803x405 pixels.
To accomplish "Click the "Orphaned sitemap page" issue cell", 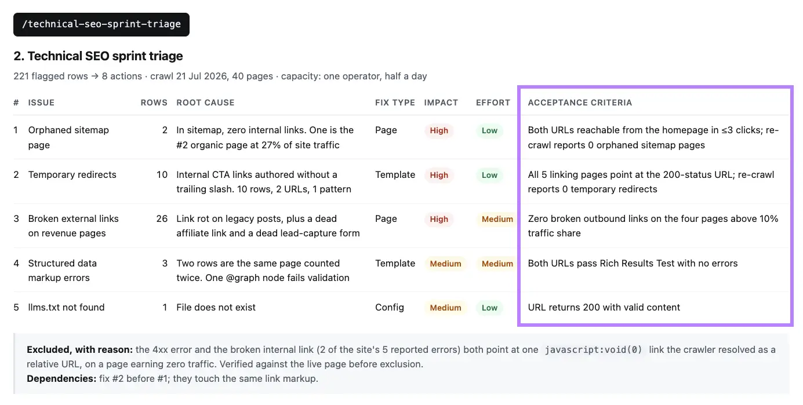I will [x=68, y=137].
